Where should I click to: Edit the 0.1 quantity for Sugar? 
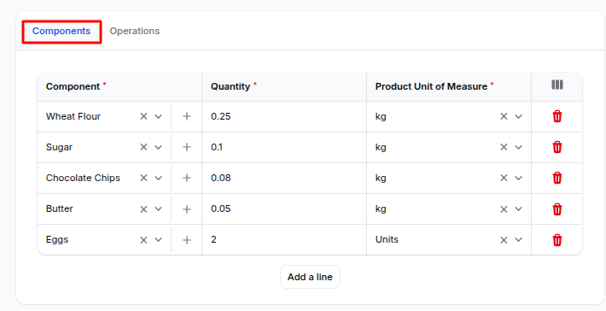pyautogui.click(x=284, y=147)
